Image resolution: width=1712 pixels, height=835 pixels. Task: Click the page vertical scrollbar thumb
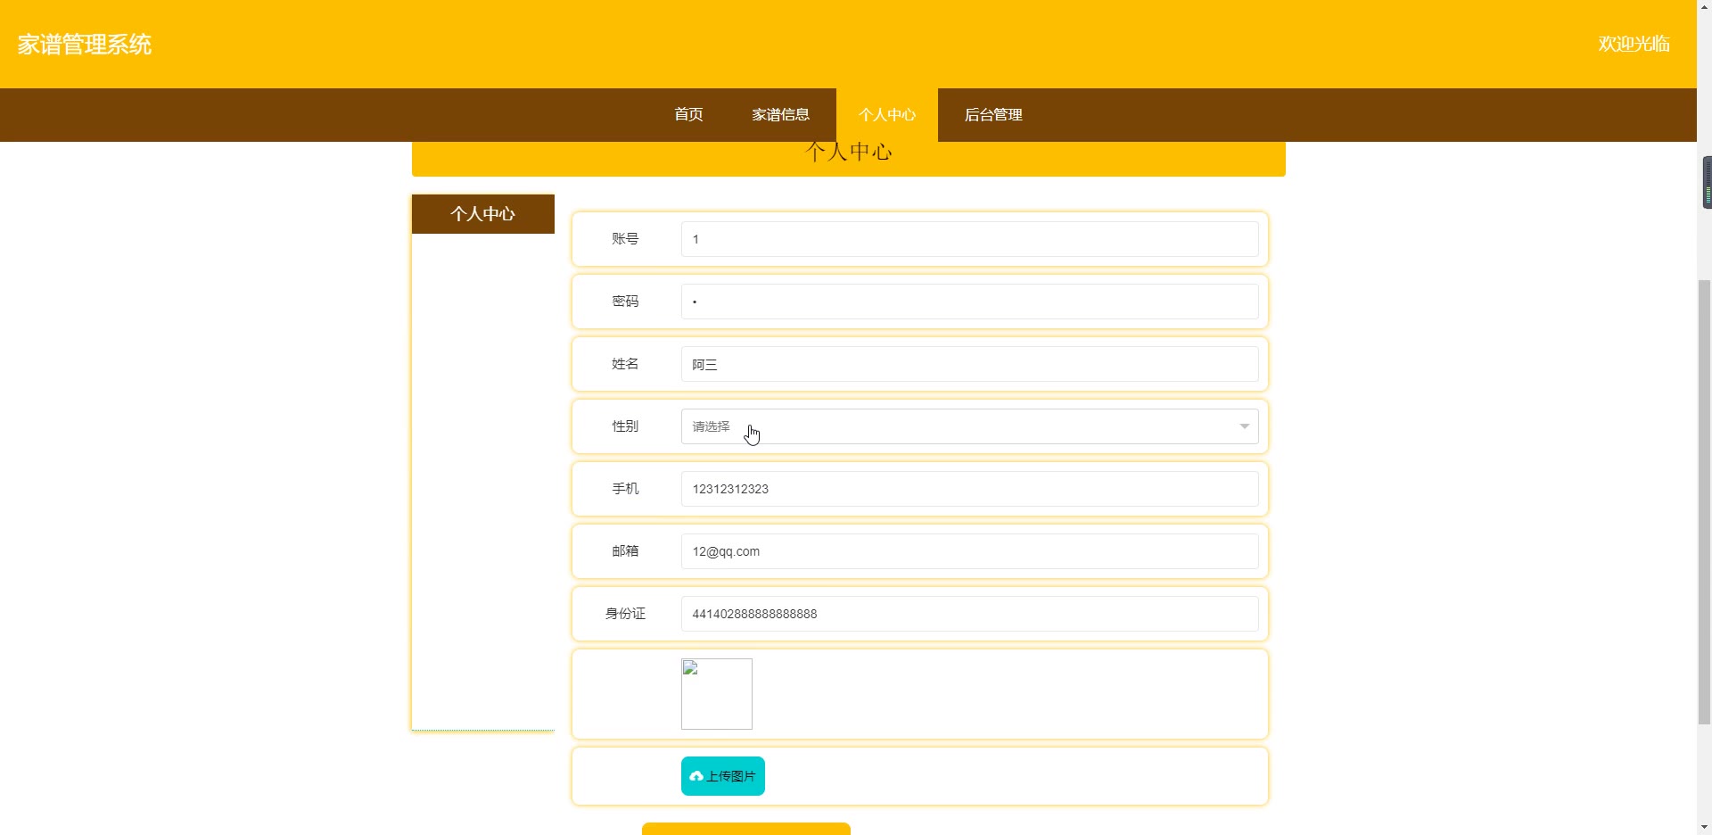[x=1704, y=502]
